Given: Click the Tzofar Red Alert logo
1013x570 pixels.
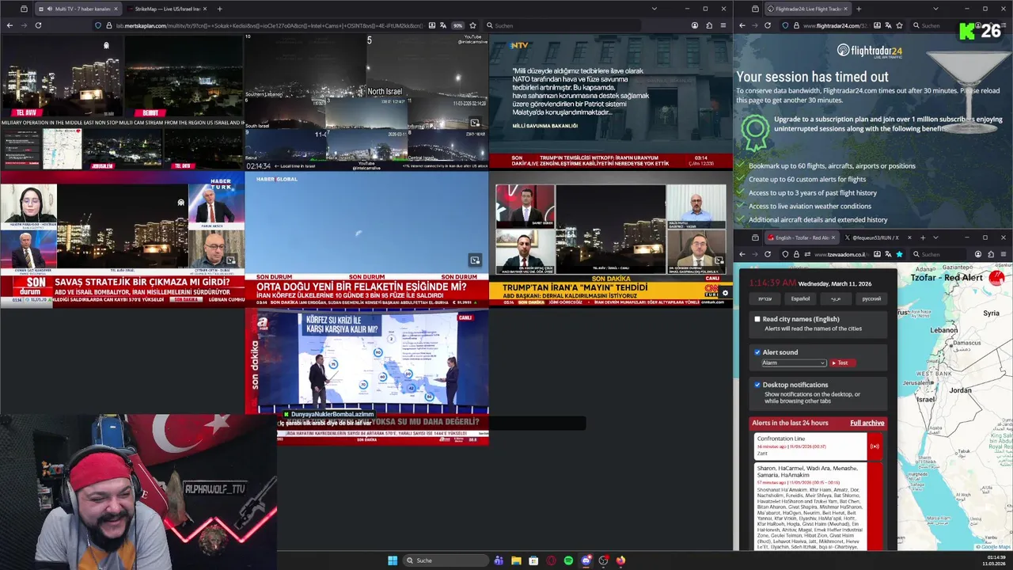Looking at the screenshot, I should [x=995, y=277].
